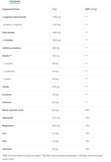Viewport: 111px width, 162px height.
Task: Select the Caffeine anhydrous row label
Action: pyautogui.click(x=12, y=48)
